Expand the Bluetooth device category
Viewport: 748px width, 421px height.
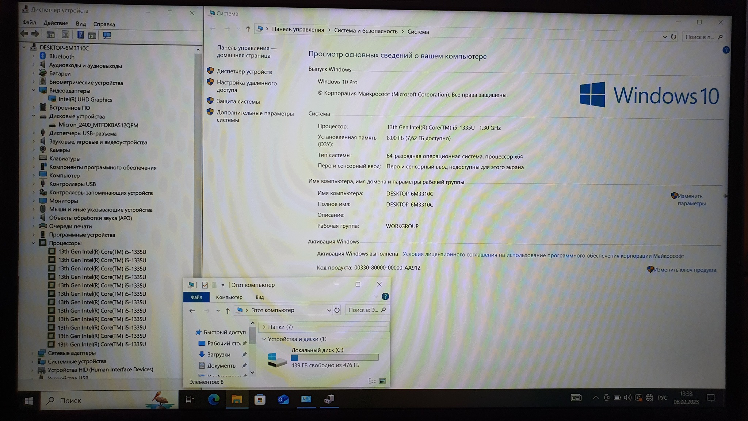33,56
